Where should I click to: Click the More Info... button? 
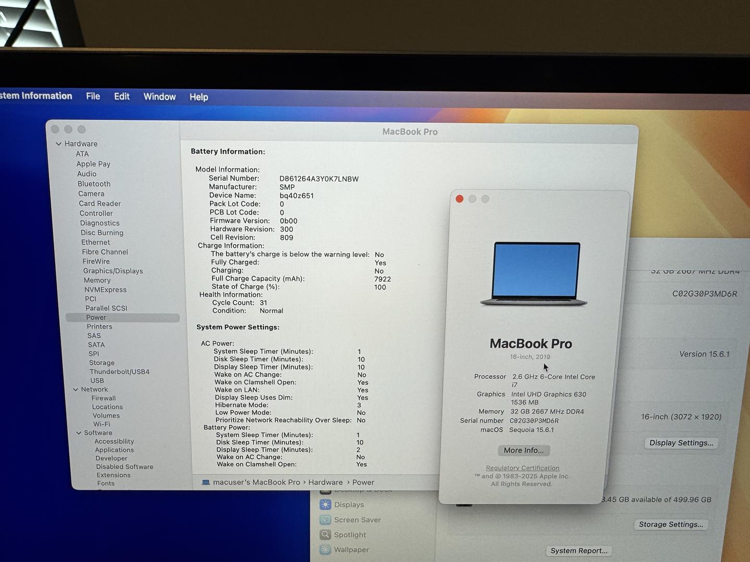(523, 450)
